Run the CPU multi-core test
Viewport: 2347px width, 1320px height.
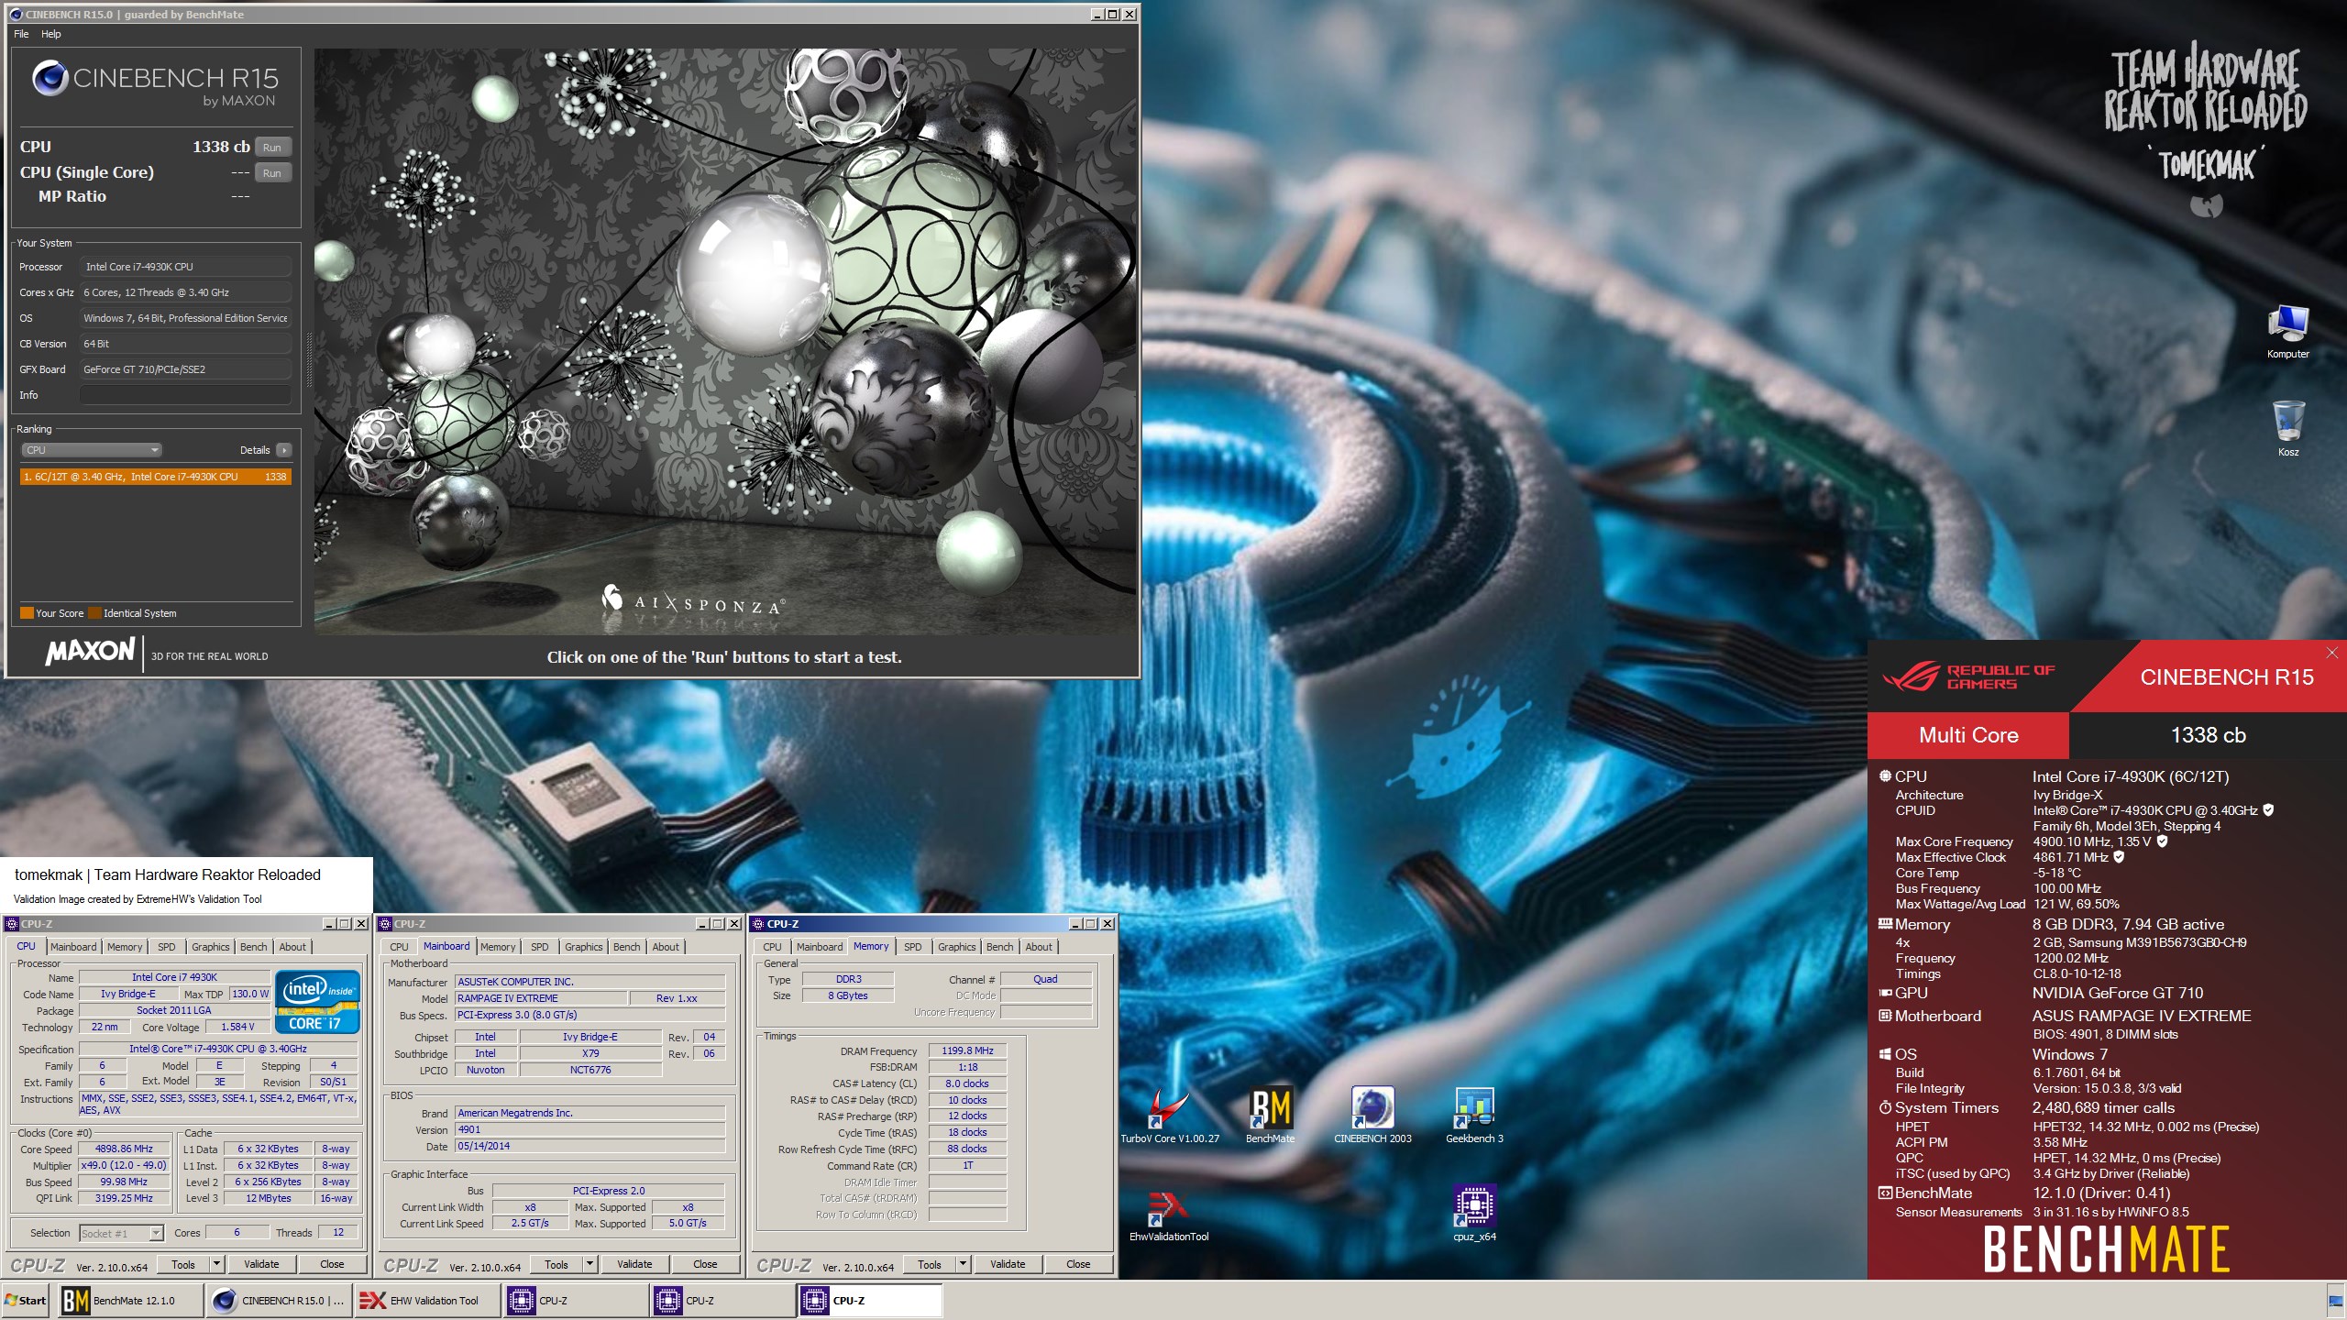pyautogui.click(x=272, y=147)
